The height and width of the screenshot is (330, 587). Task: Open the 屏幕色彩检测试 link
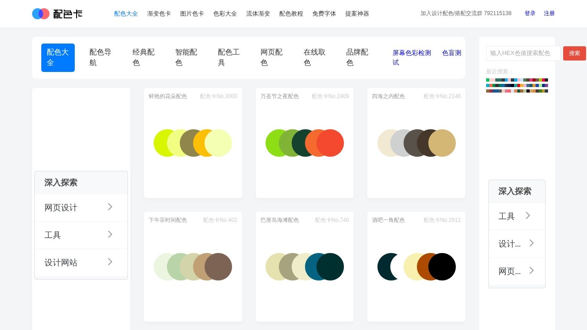point(411,58)
